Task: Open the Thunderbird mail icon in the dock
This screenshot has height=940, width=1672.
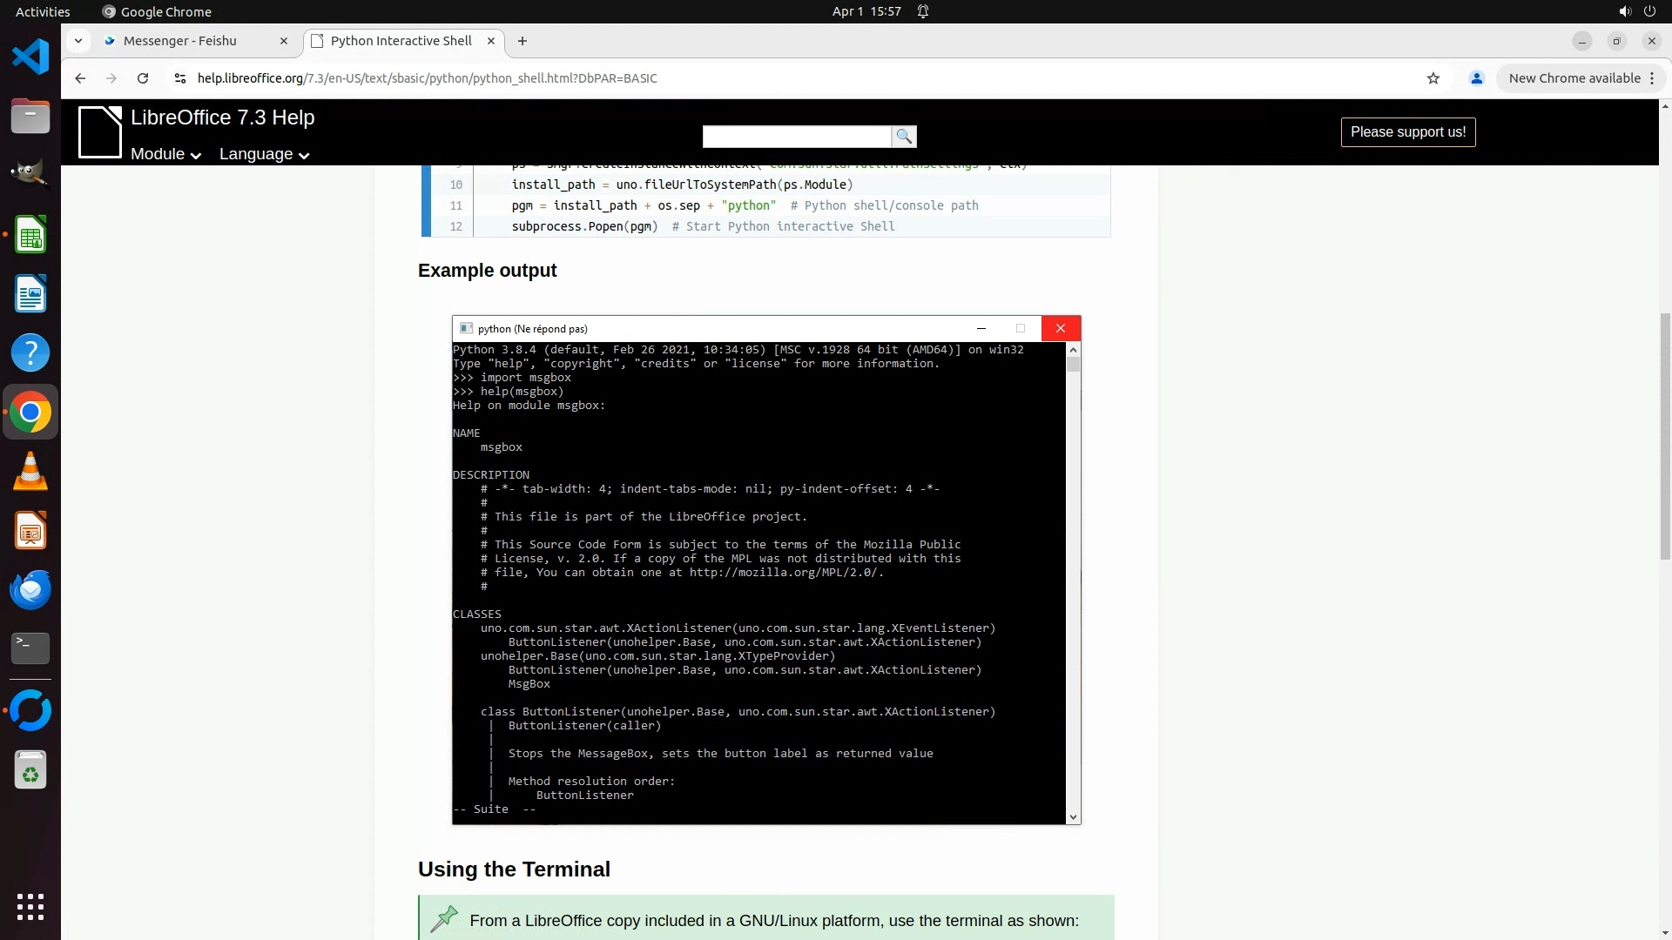Action: pyautogui.click(x=30, y=589)
